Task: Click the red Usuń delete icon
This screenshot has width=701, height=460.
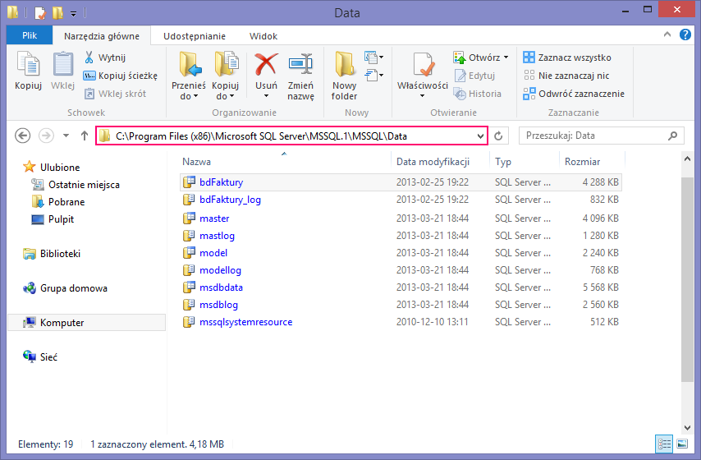Action: [x=266, y=66]
